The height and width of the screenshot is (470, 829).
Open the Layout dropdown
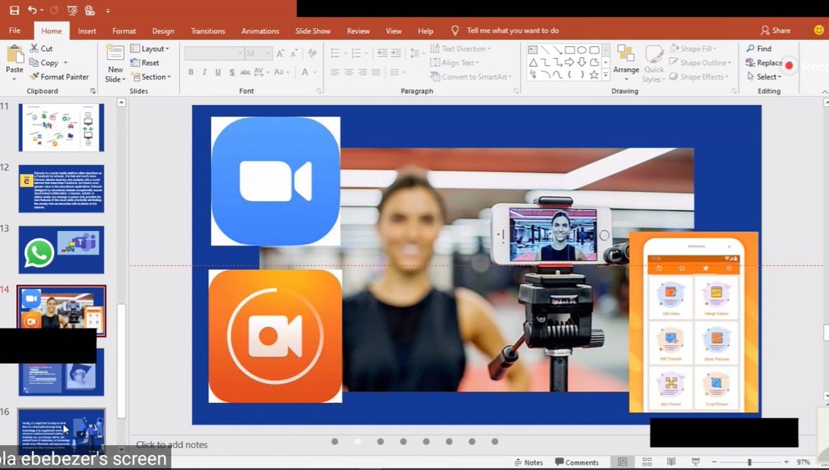pyautogui.click(x=150, y=49)
